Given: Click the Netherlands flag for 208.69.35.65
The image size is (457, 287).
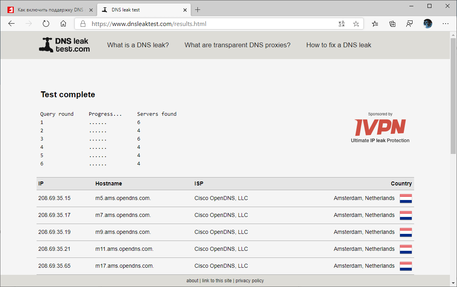Looking at the screenshot, I should [x=406, y=266].
